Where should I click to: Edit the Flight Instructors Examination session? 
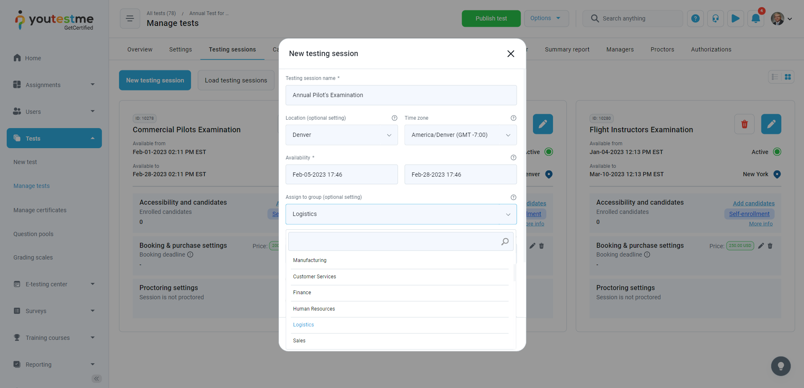click(x=771, y=124)
